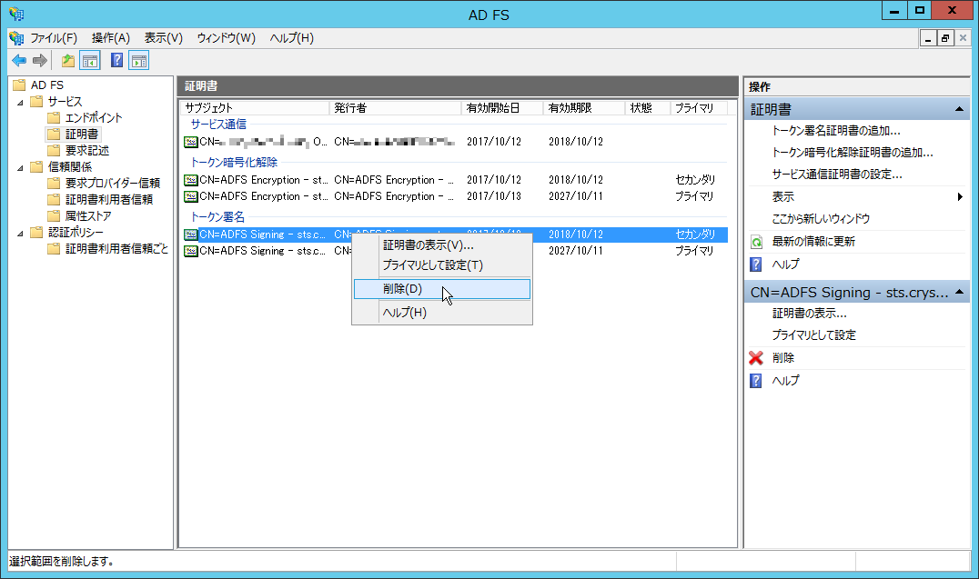Choose プライマリとして設定(T) in context menu

click(442, 265)
